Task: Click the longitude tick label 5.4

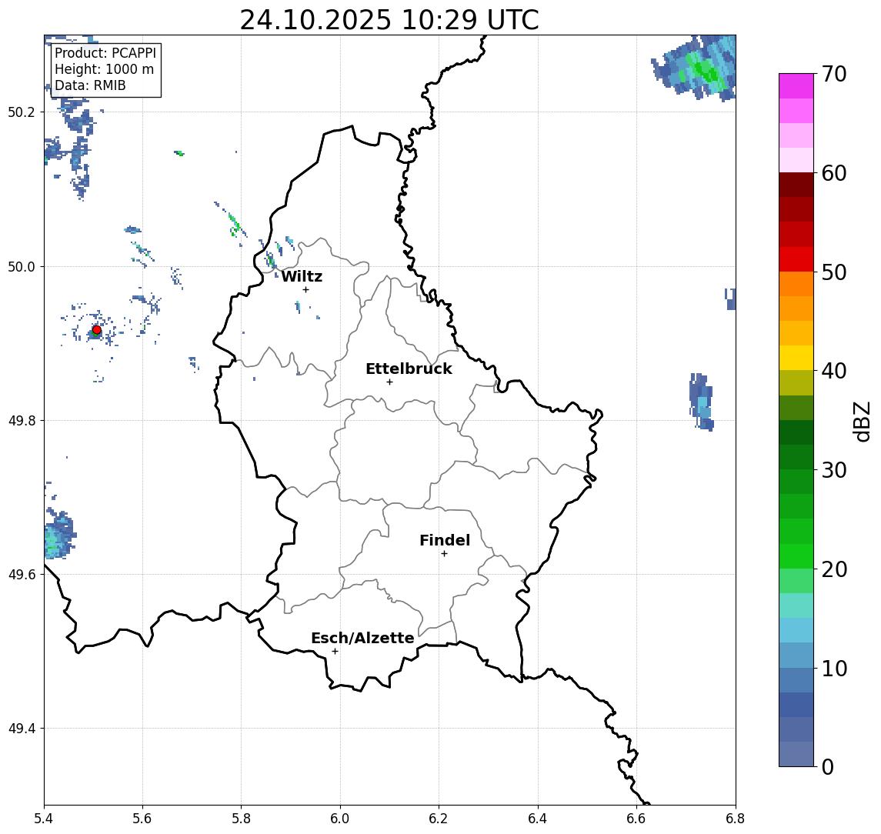Action: coord(44,819)
